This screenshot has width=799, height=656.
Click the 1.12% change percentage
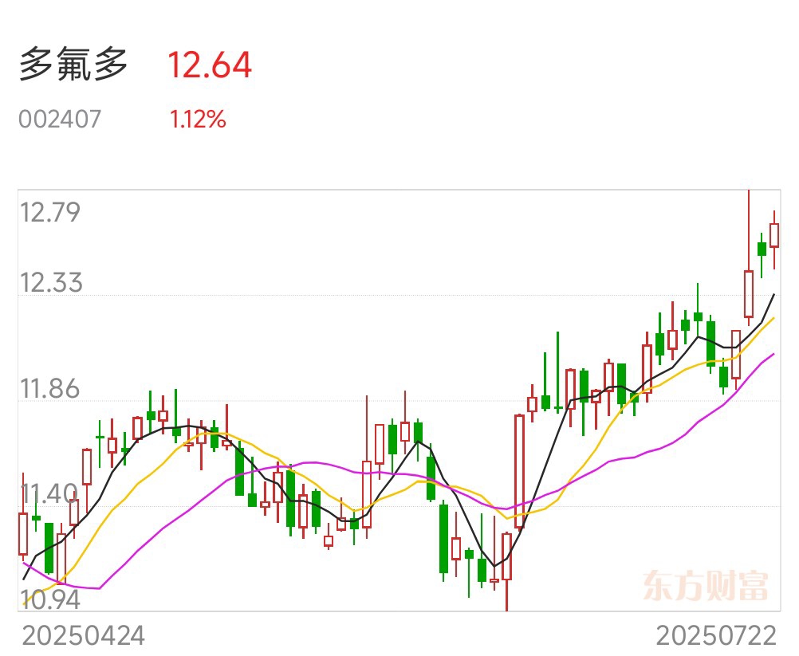click(197, 120)
